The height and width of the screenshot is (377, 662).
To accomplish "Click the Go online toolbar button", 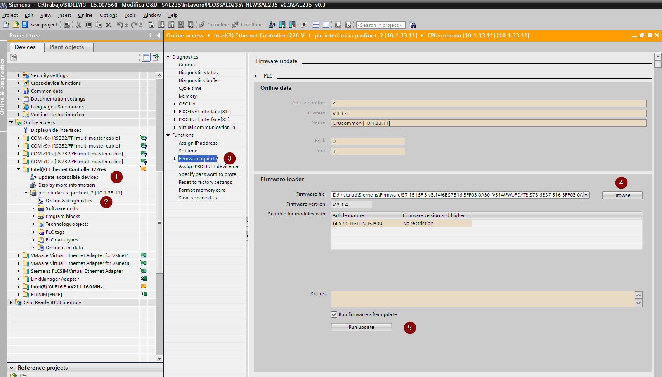I will point(214,25).
